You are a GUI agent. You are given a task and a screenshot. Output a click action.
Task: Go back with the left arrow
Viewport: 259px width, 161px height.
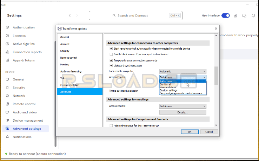70,15
